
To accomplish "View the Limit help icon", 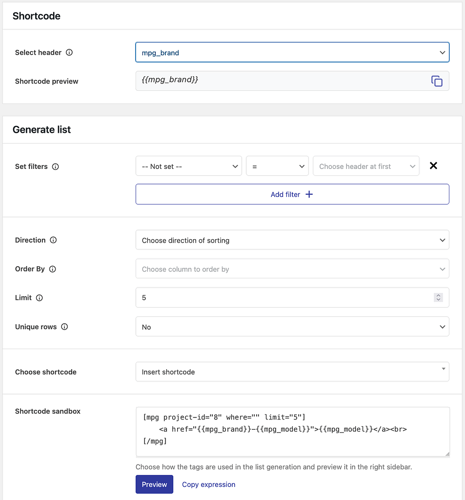I will pyautogui.click(x=39, y=298).
